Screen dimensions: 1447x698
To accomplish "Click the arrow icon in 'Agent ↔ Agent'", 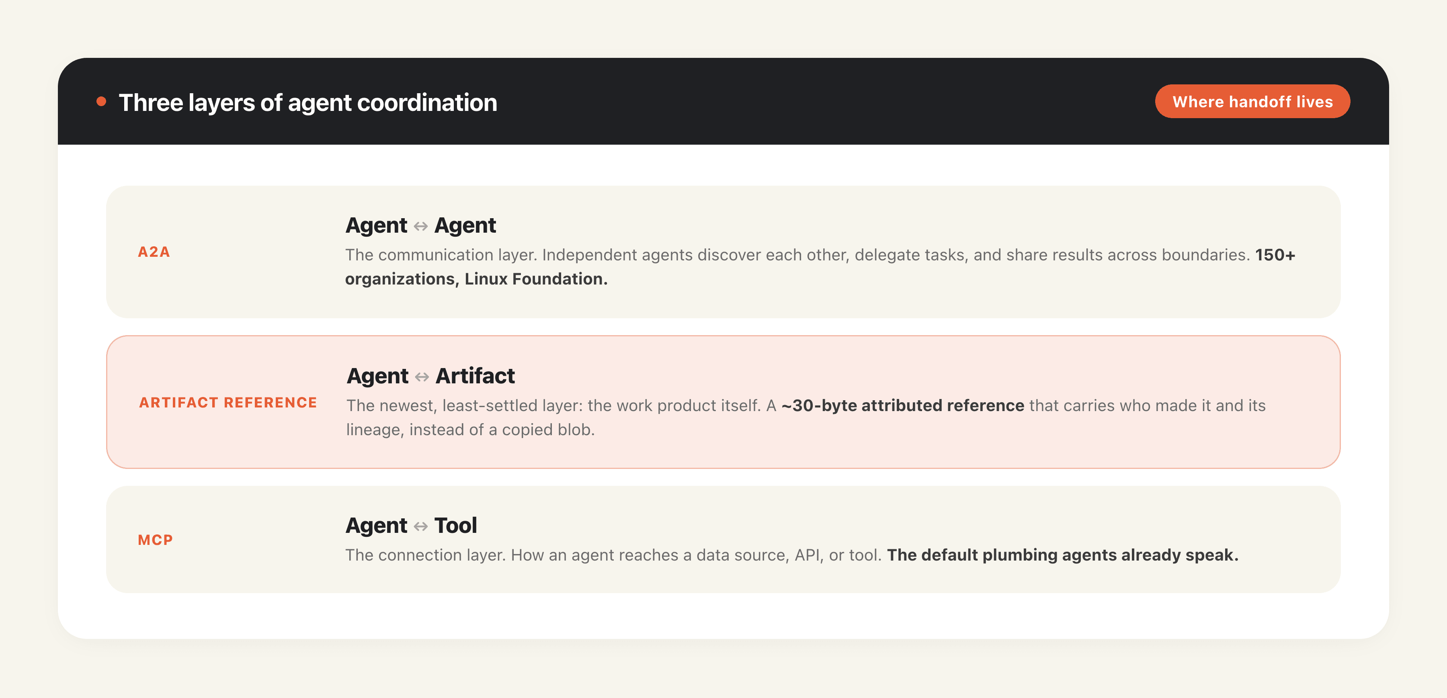I will [x=421, y=226].
